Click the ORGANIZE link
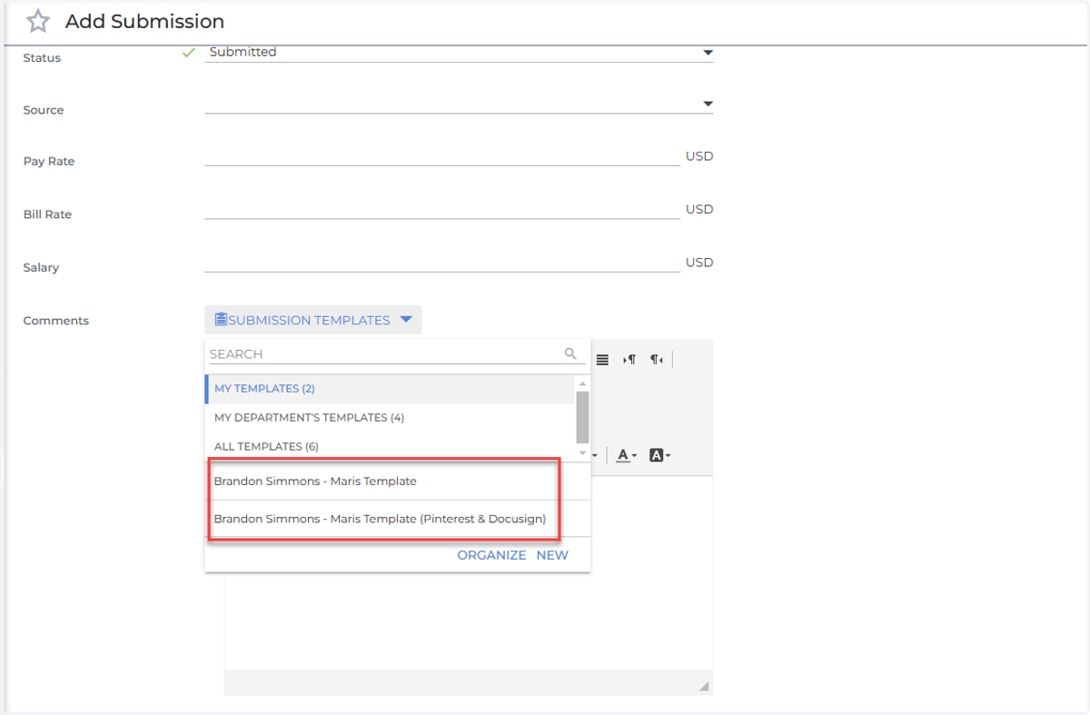Image resolution: width=1090 pixels, height=715 pixels. point(491,555)
